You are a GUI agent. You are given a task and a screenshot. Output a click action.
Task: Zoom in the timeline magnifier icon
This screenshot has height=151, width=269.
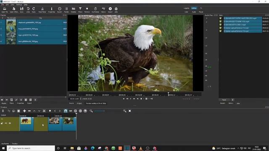click(x=125, y=111)
